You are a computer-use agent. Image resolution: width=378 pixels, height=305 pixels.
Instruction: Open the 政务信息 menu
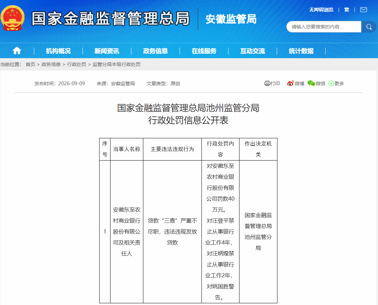click(x=156, y=51)
